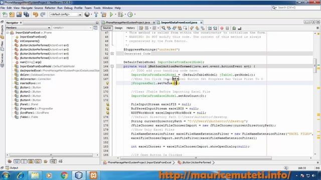
Task: Toggle Show Inherited Members in Navigator
Action: pyautogui.click(x=10, y=161)
